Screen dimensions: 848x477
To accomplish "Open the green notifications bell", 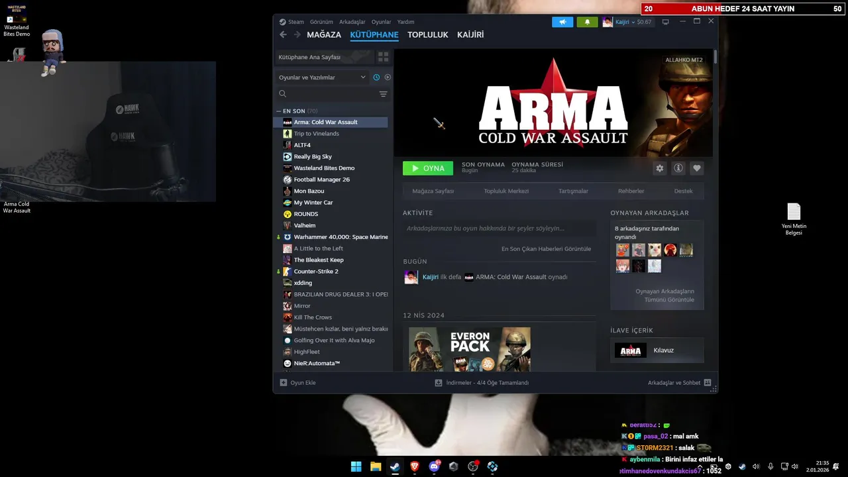I will [587, 22].
